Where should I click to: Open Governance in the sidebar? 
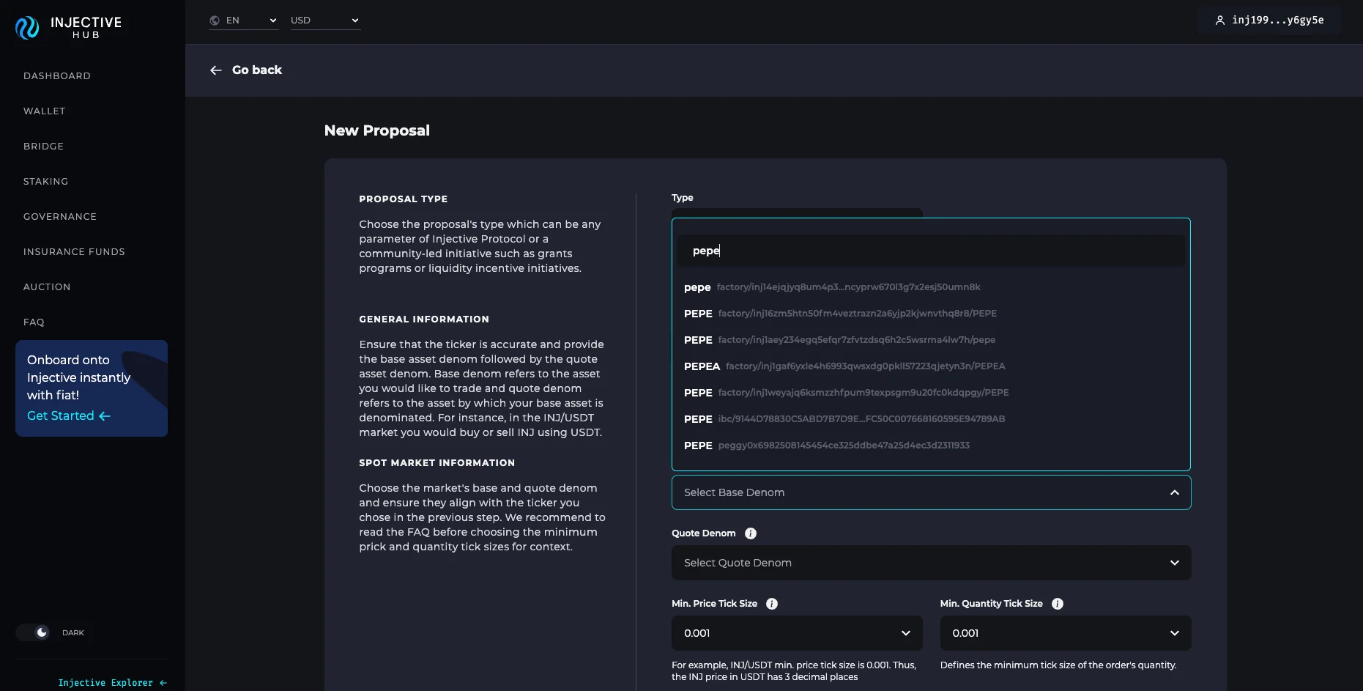(60, 217)
